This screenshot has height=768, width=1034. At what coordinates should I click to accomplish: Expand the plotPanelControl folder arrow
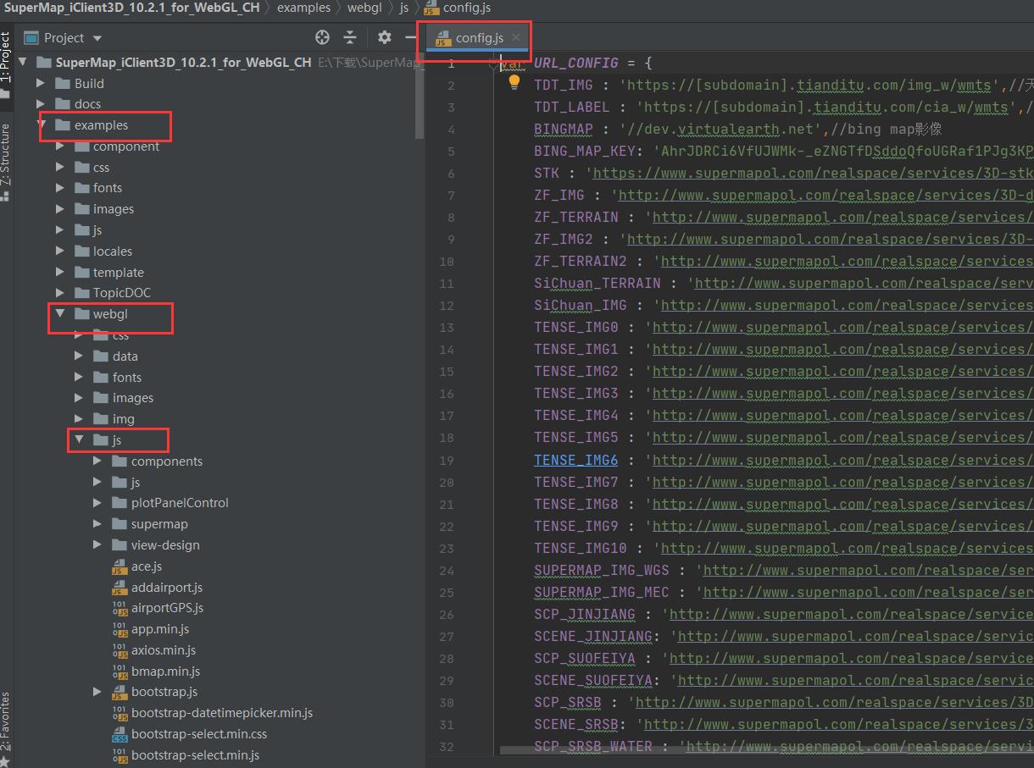pyautogui.click(x=97, y=503)
